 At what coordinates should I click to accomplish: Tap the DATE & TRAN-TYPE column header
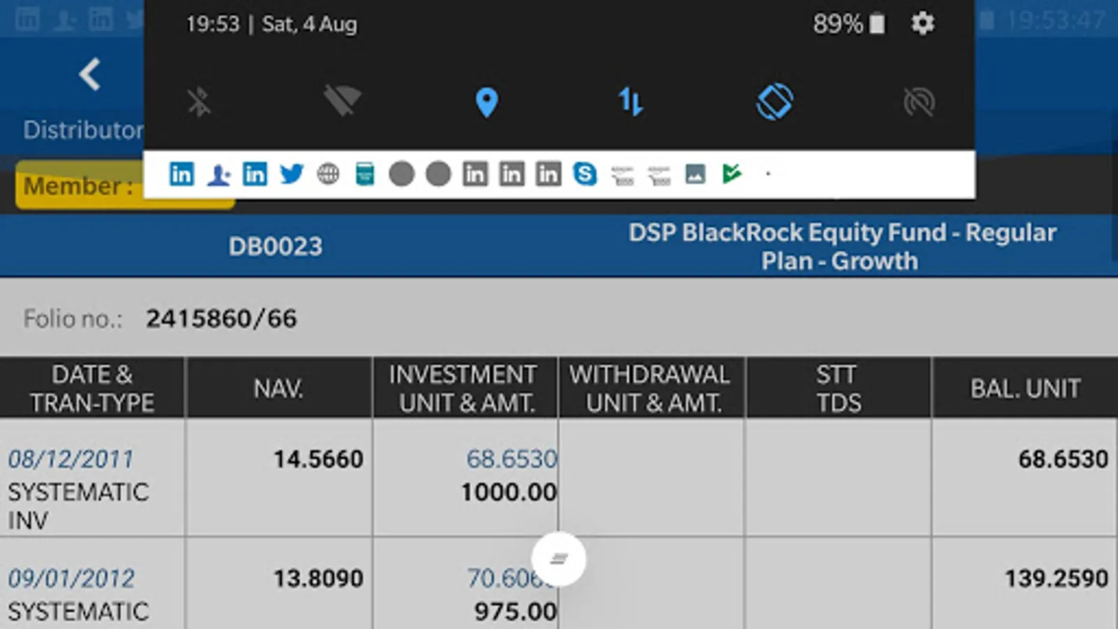(x=92, y=389)
